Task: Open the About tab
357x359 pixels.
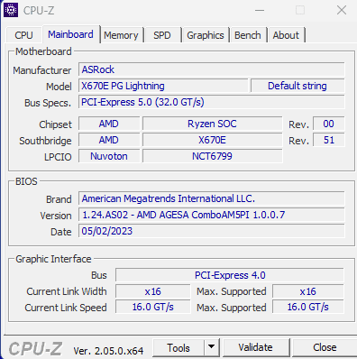Action: point(286,35)
